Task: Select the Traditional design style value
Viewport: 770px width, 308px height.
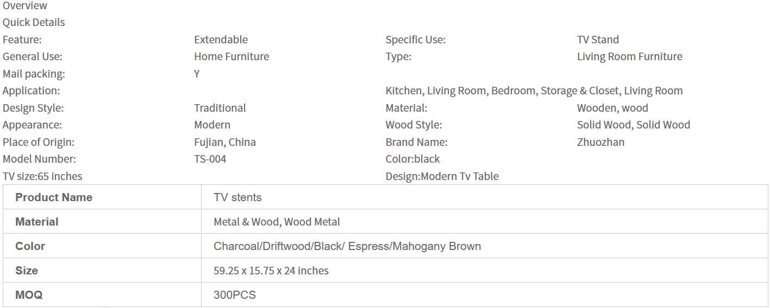Action: [x=220, y=108]
